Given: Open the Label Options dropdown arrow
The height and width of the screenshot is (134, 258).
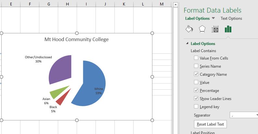Looking at the screenshot, I should point(213,18).
